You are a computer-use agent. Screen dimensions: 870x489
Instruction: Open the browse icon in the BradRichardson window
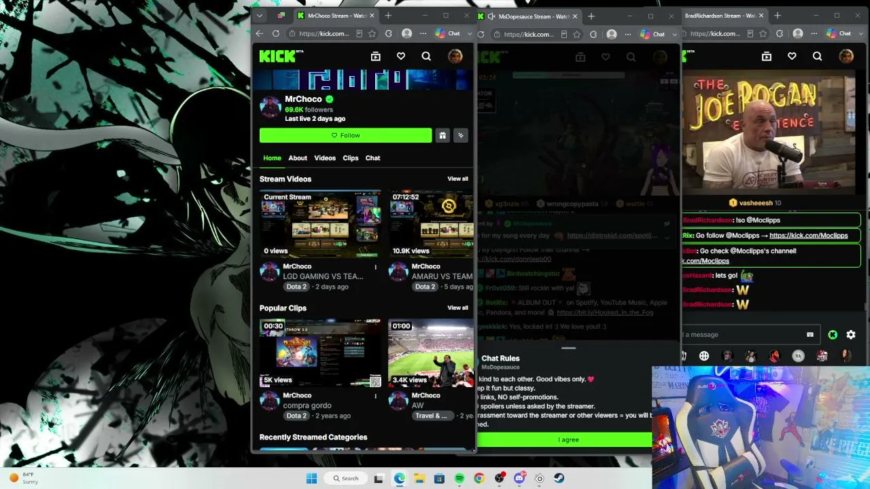click(767, 56)
